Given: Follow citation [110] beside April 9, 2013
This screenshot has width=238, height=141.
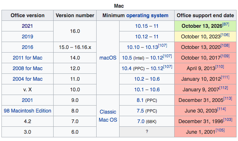Looking at the screenshot, I should pyautogui.click(x=219, y=67).
